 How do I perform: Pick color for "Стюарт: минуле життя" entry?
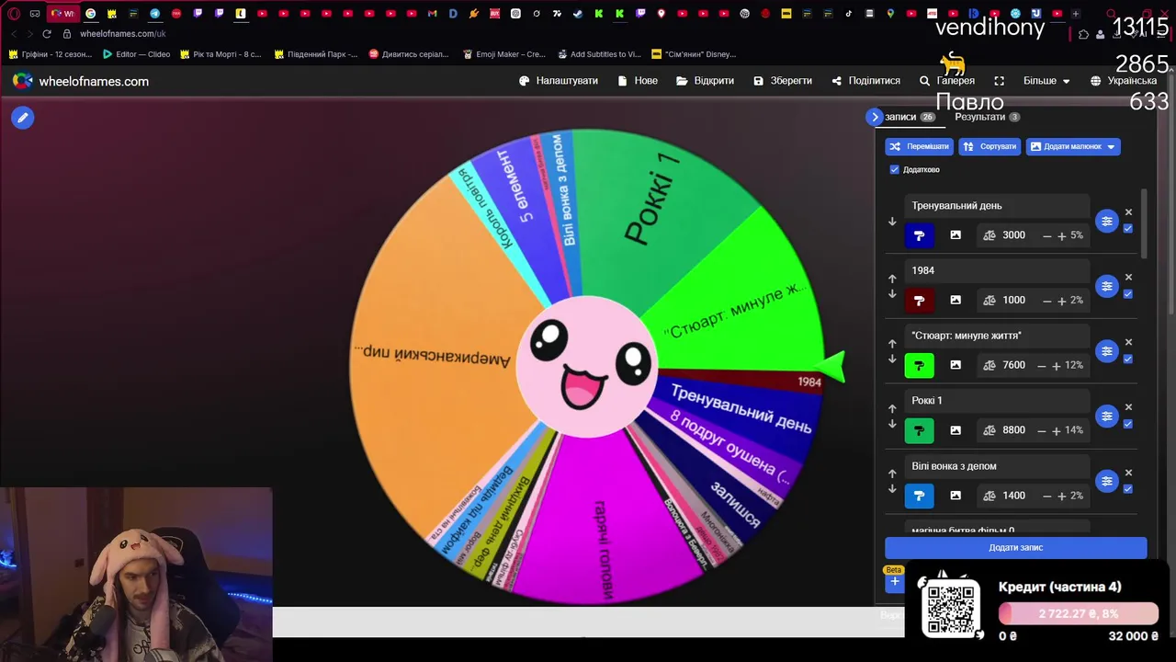[x=920, y=365]
